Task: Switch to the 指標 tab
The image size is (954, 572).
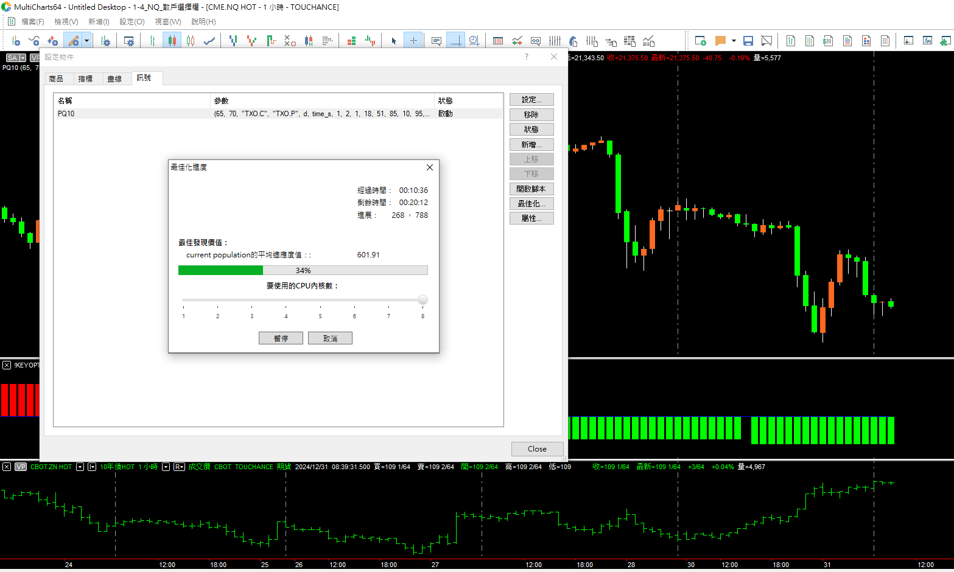Action: tap(85, 78)
